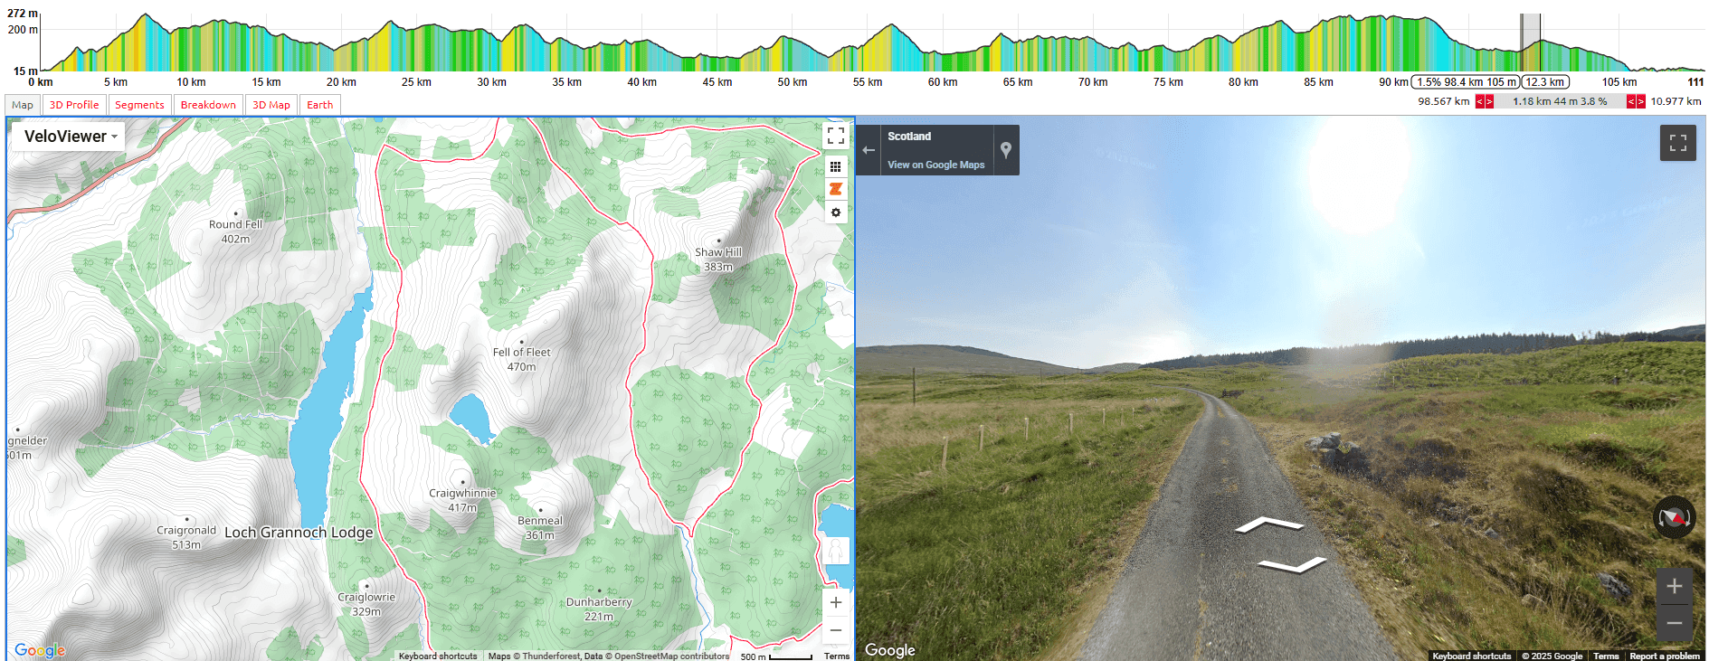The height and width of the screenshot is (661, 1709).
Task: Zoom in on the route map
Action: pyautogui.click(x=836, y=602)
